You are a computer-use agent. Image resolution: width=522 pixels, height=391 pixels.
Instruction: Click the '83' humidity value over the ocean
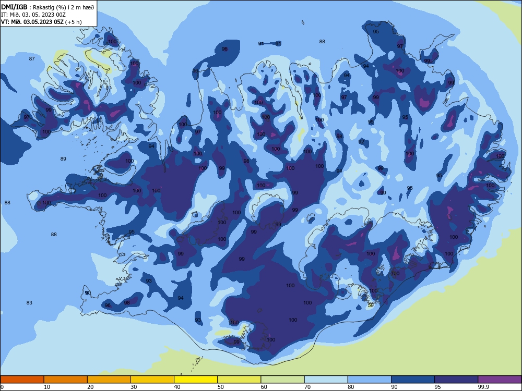(x=29, y=302)
